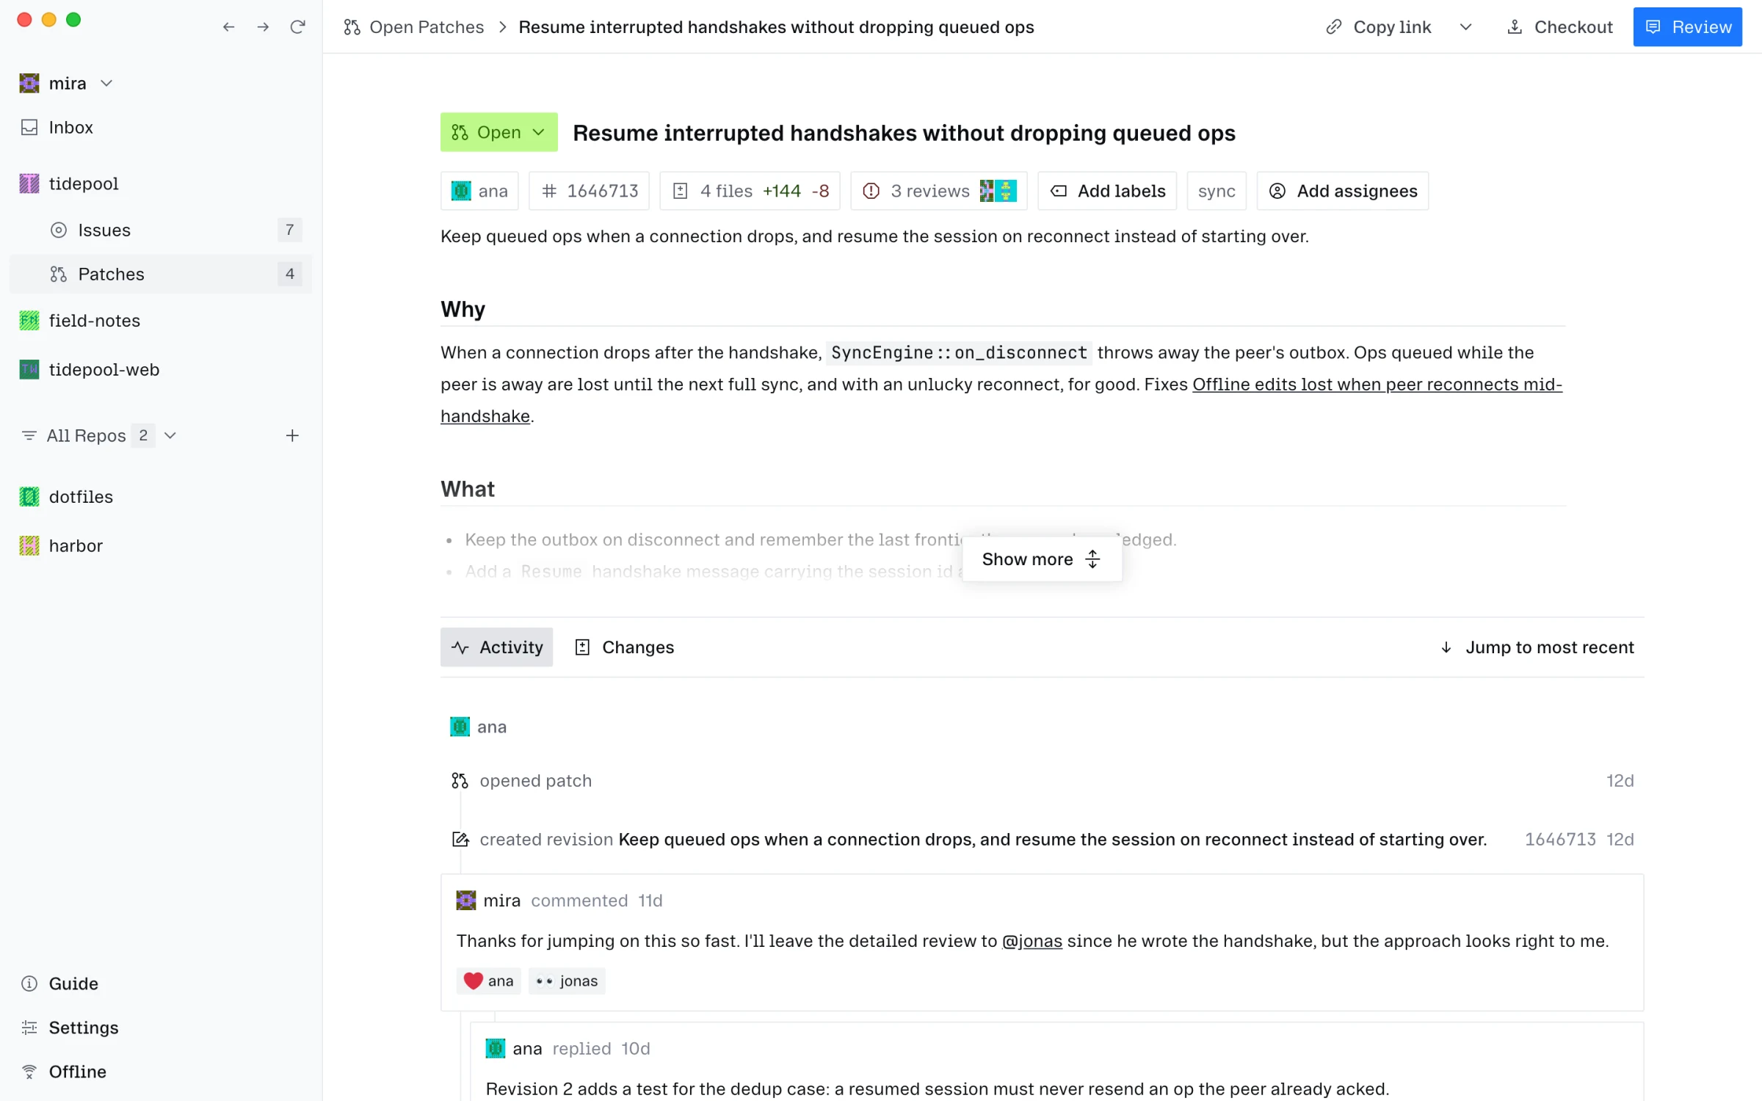1762x1101 pixels.
Task: Click mira's avatar on the comment
Action: [466, 901]
